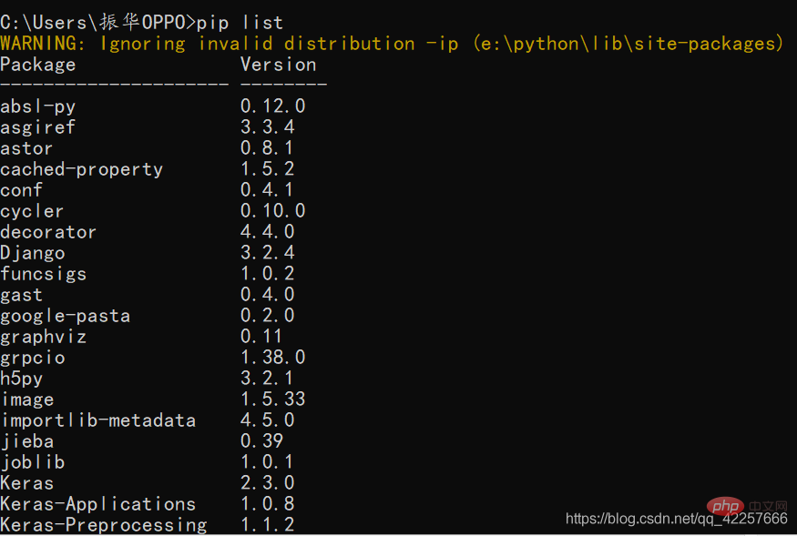Click the cached-property package name
The image size is (797, 536).
(x=81, y=169)
